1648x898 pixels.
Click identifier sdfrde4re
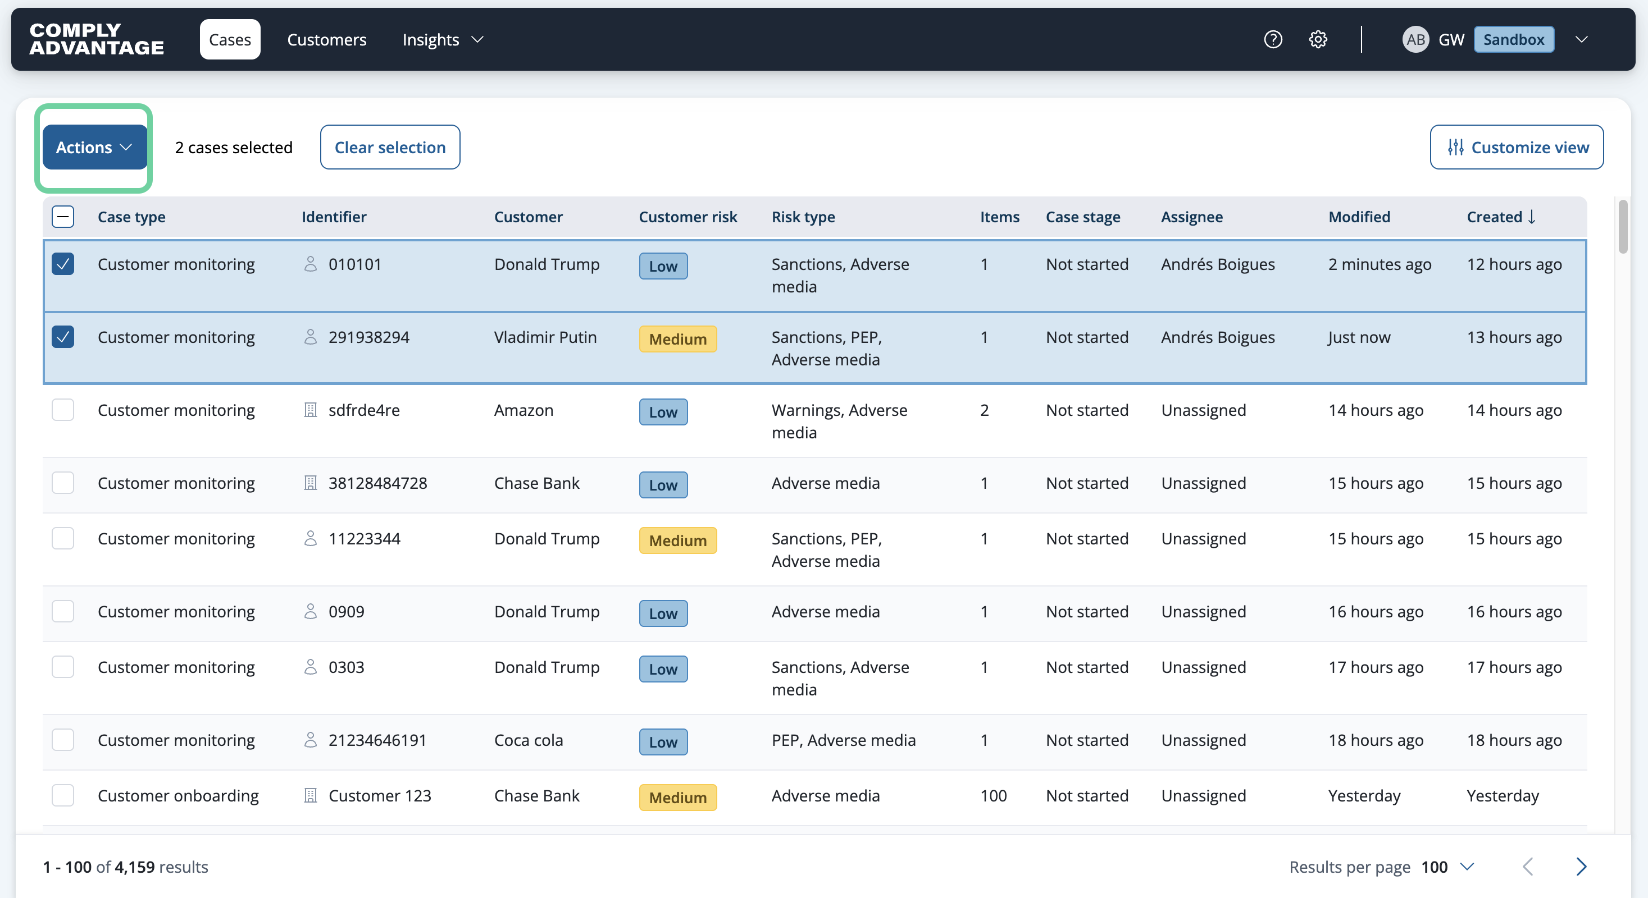click(364, 410)
